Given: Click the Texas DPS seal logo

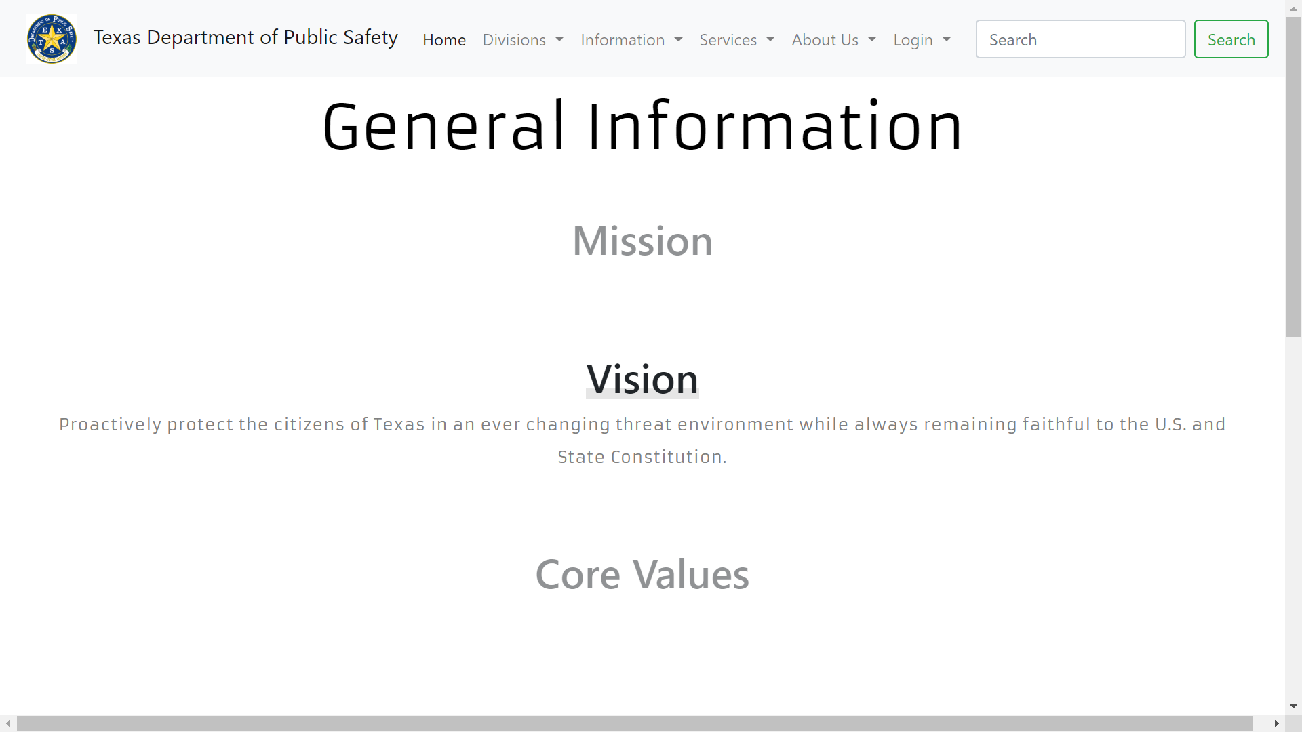Looking at the screenshot, I should (52, 39).
